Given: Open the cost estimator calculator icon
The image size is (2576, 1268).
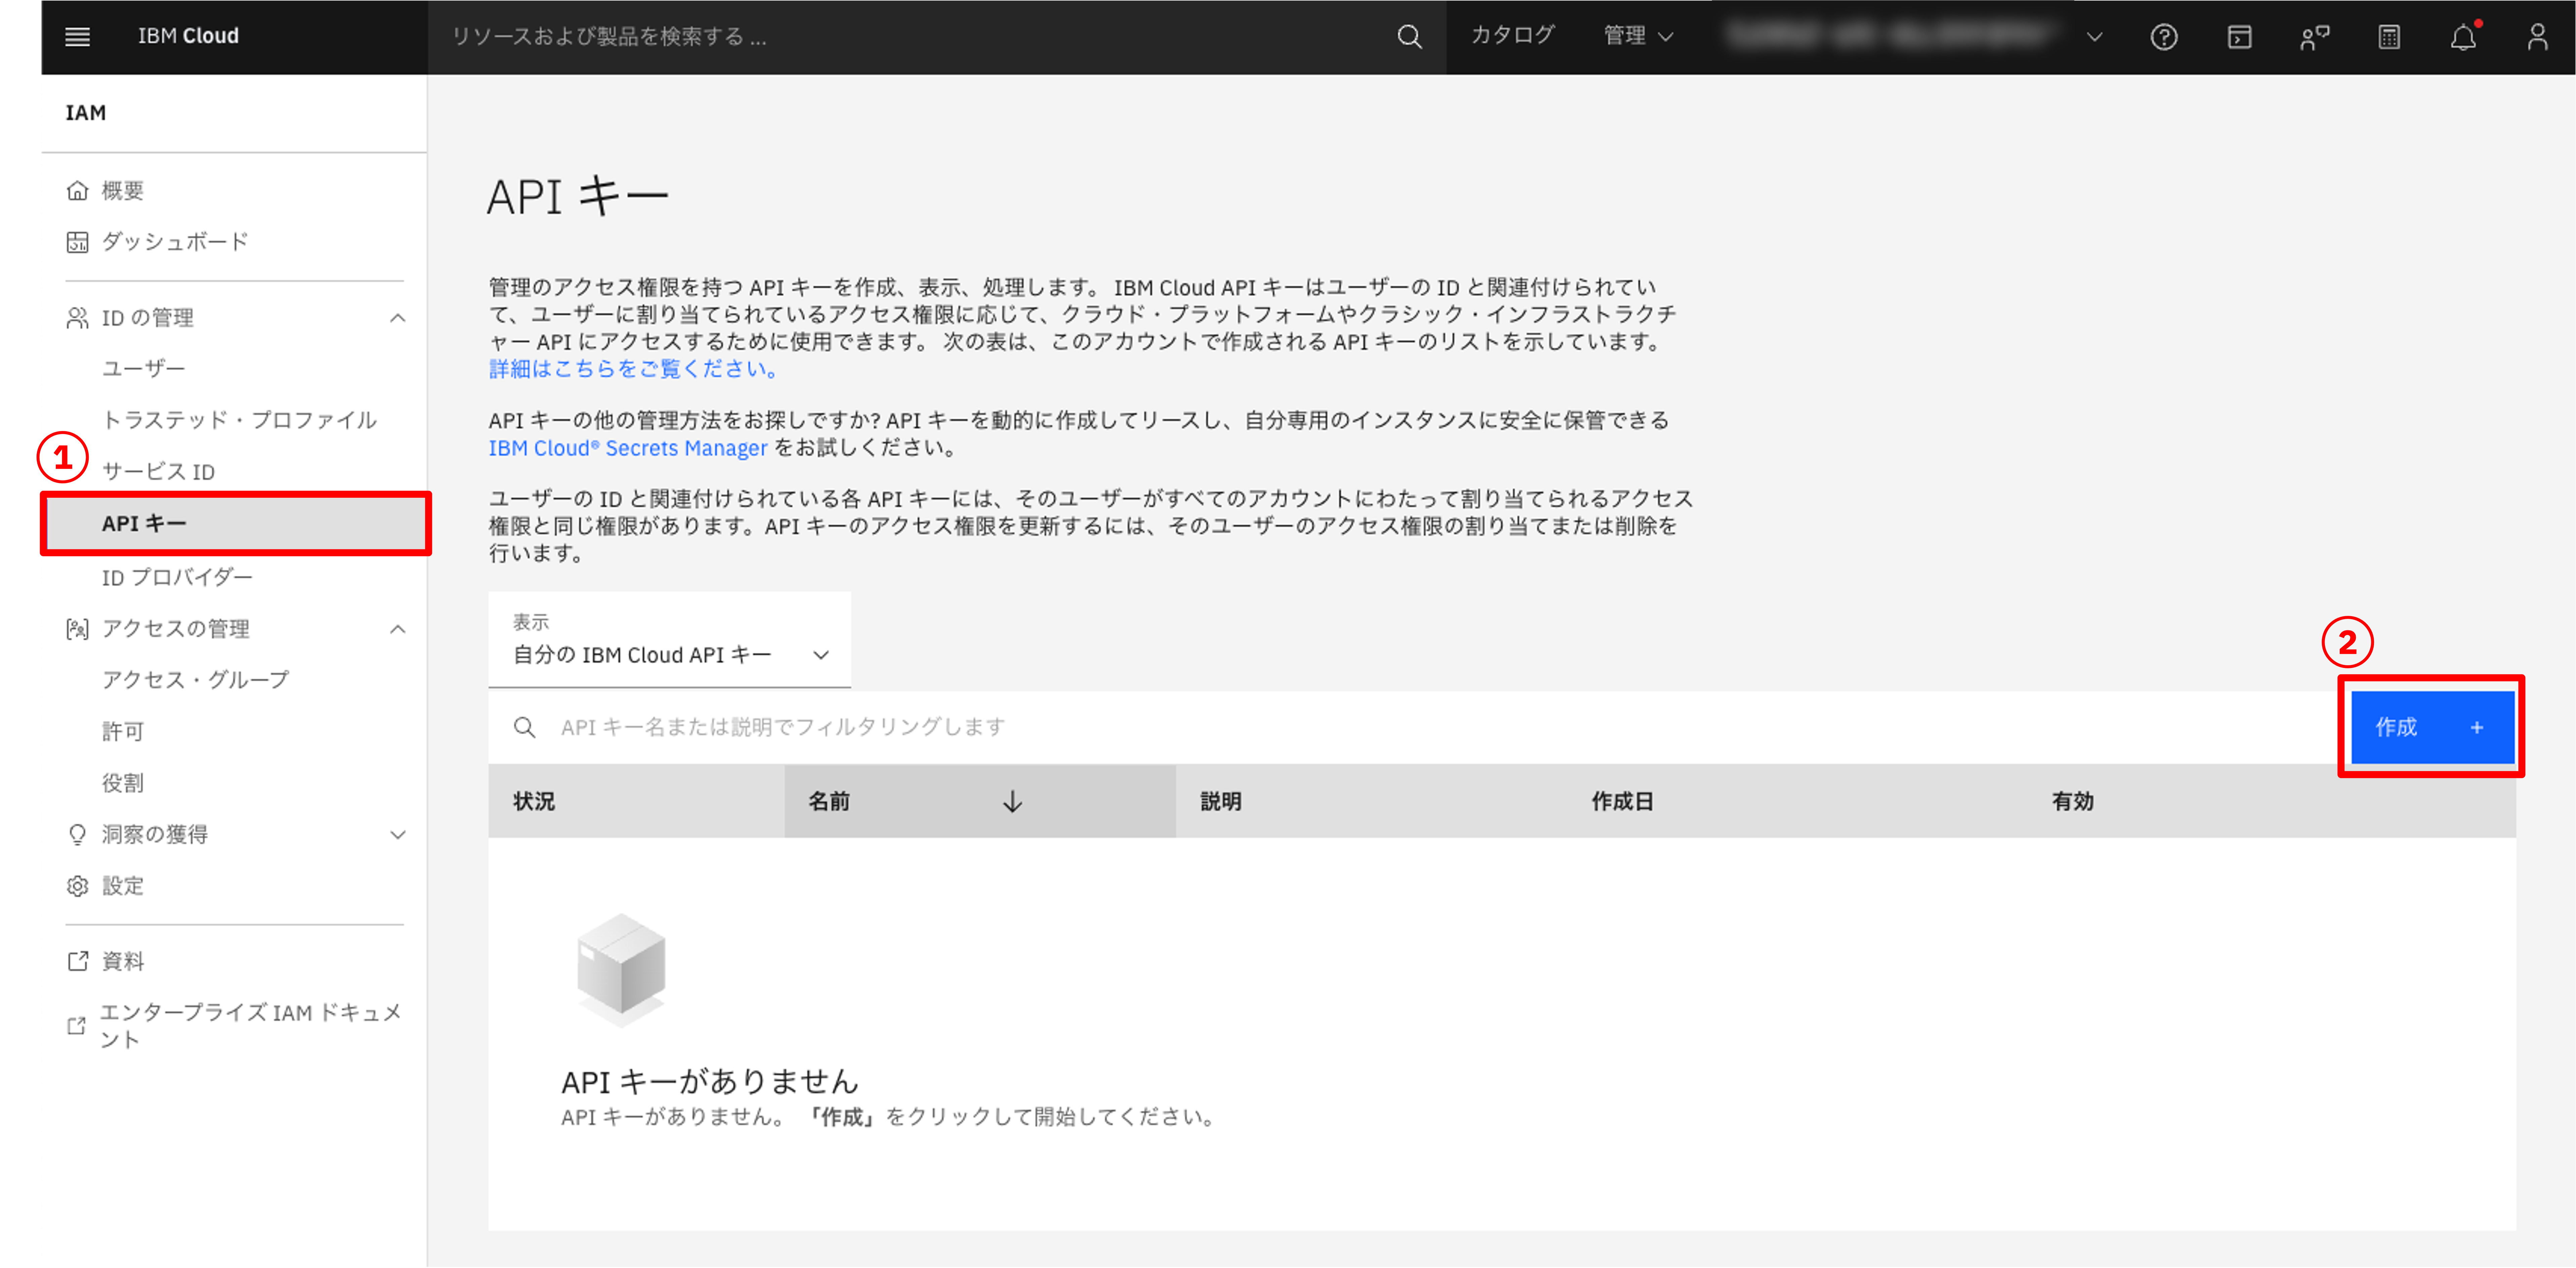Looking at the screenshot, I should [x=2389, y=37].
